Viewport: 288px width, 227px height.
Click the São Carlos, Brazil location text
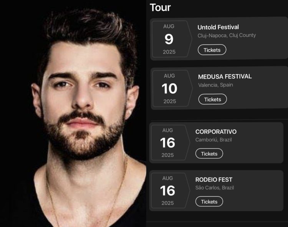tap(215, 188)
